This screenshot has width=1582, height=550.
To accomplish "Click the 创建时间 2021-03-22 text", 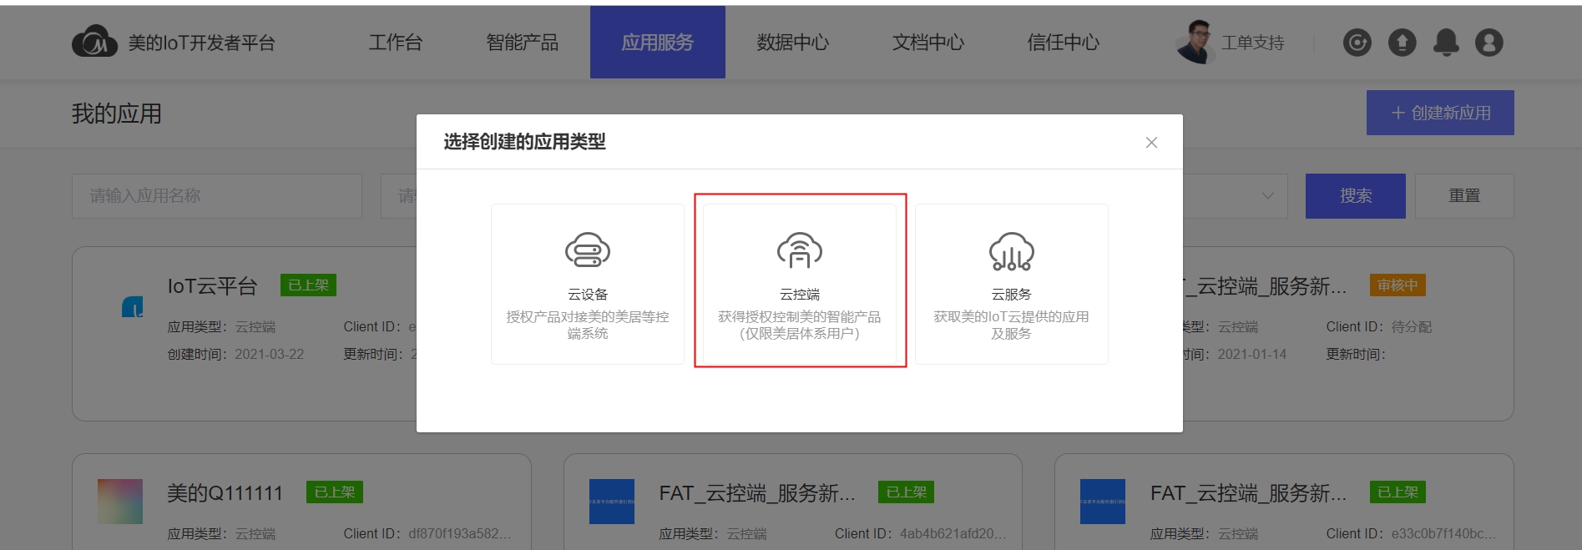I will 235,355.
